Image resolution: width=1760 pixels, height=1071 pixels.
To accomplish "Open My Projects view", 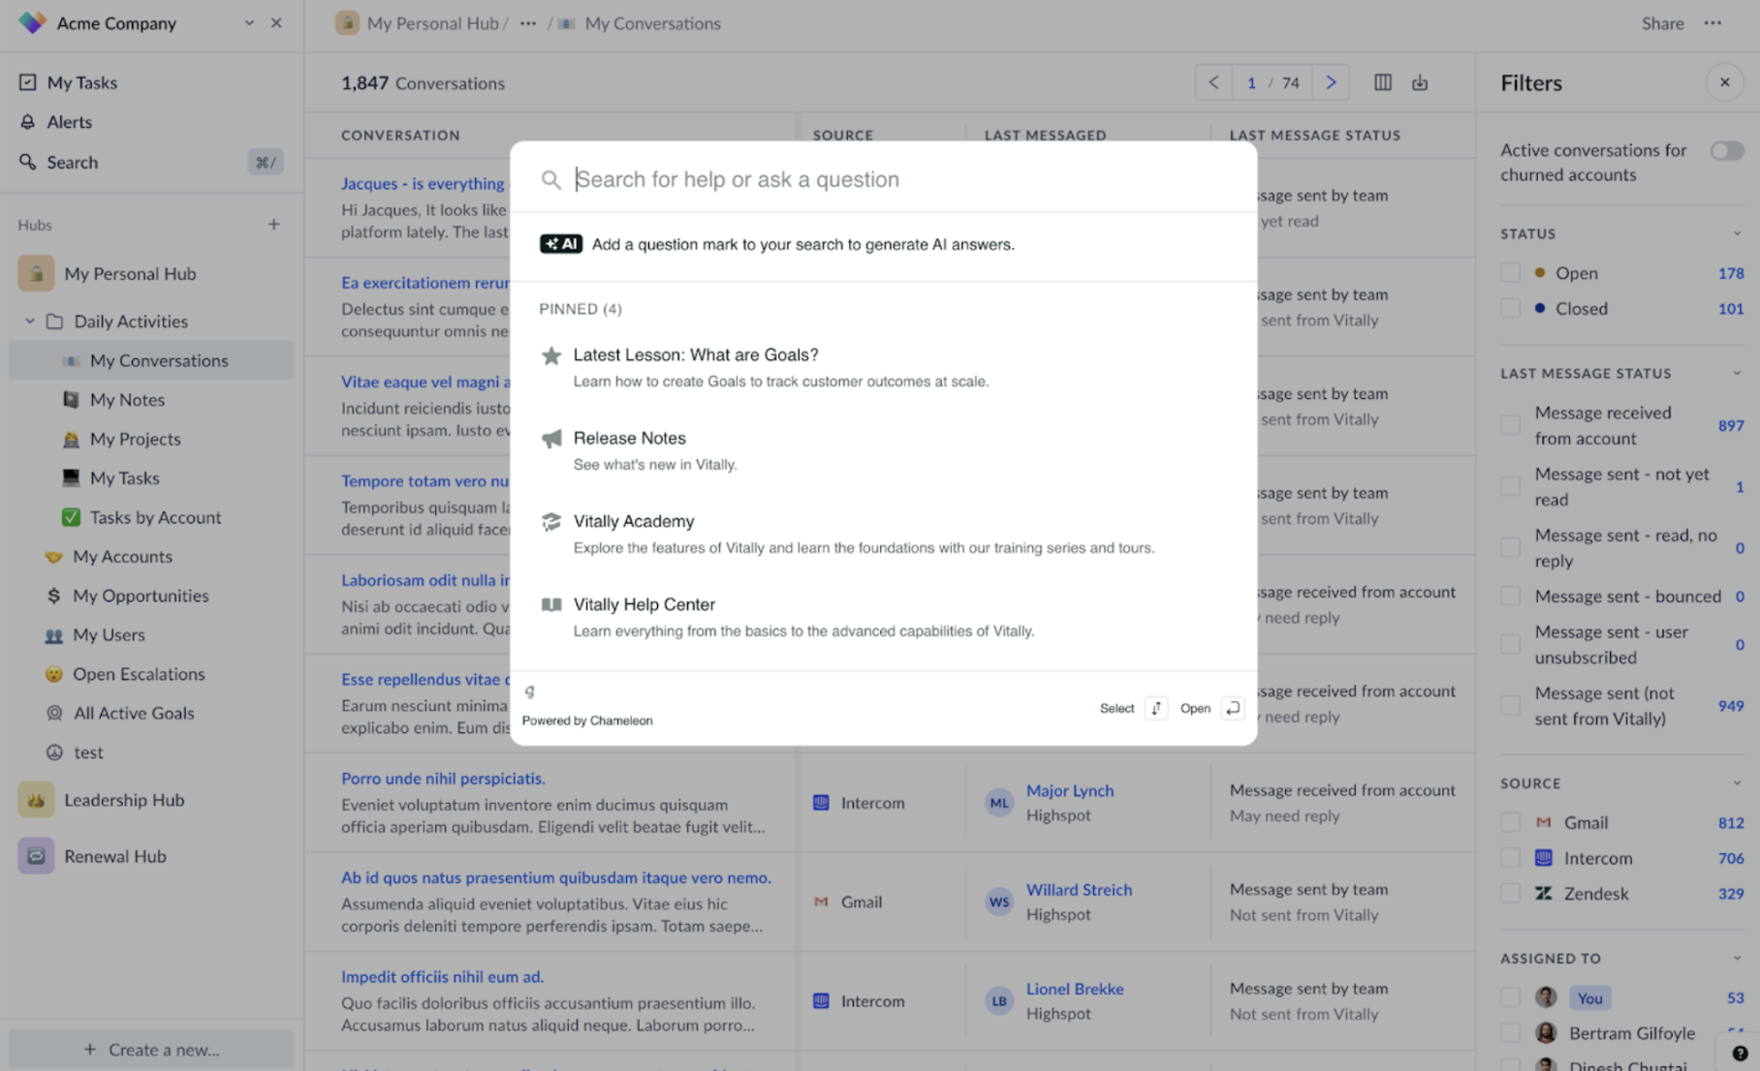I will [x=135, y=439].
